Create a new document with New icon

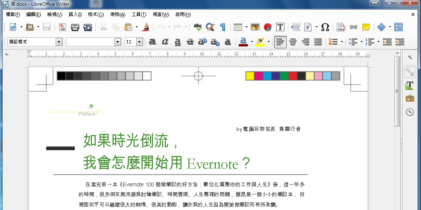pyautogui.click(x=13, y=27)
